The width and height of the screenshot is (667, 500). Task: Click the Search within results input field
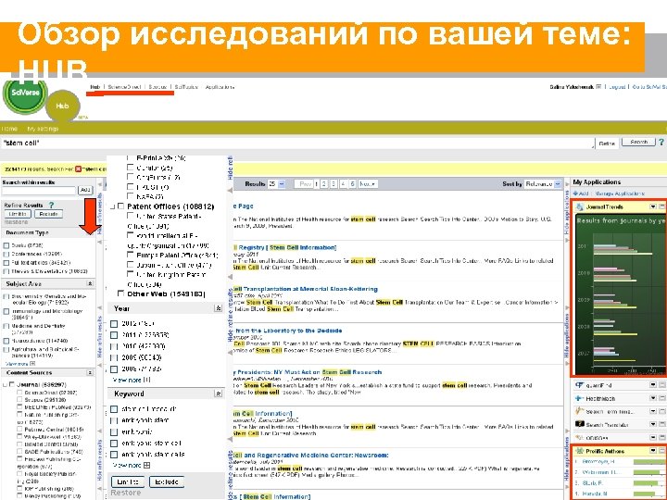pos(39,191)
